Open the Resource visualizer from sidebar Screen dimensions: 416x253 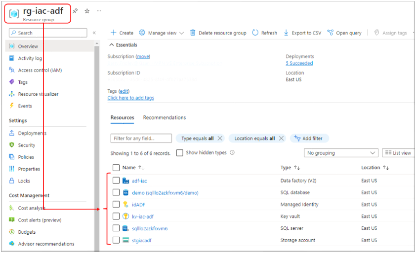click(38, 94)
